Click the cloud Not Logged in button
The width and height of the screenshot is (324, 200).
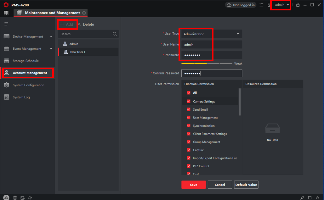pos(240,5)
